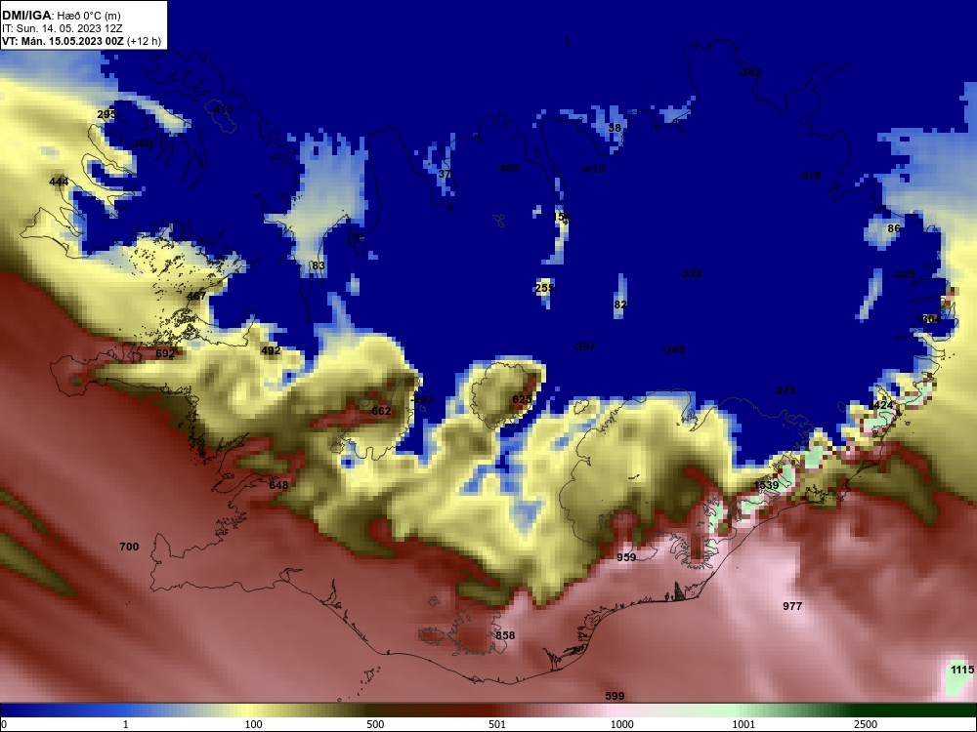Select the 424 value

[x=883, y=405]
